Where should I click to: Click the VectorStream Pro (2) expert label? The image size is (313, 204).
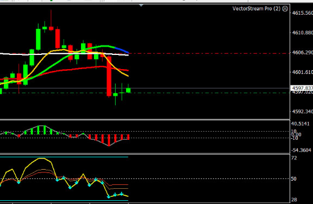256,9
